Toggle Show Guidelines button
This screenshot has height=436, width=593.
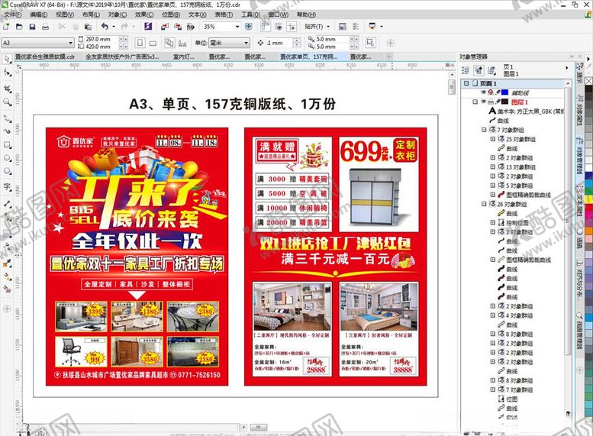(x=292, y=27)
